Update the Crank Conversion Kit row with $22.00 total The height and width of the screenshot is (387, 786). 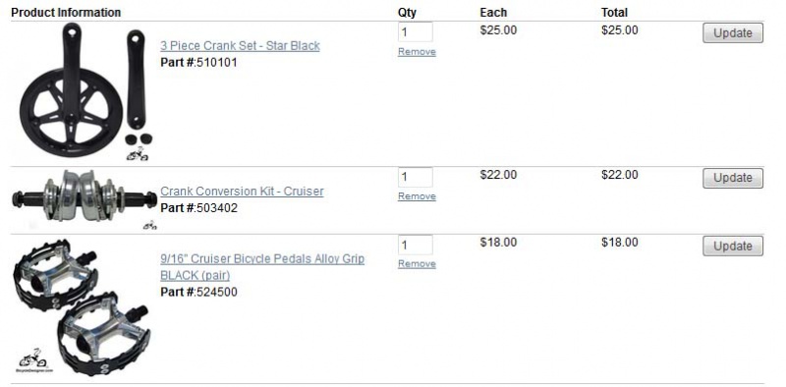[733, 178]
